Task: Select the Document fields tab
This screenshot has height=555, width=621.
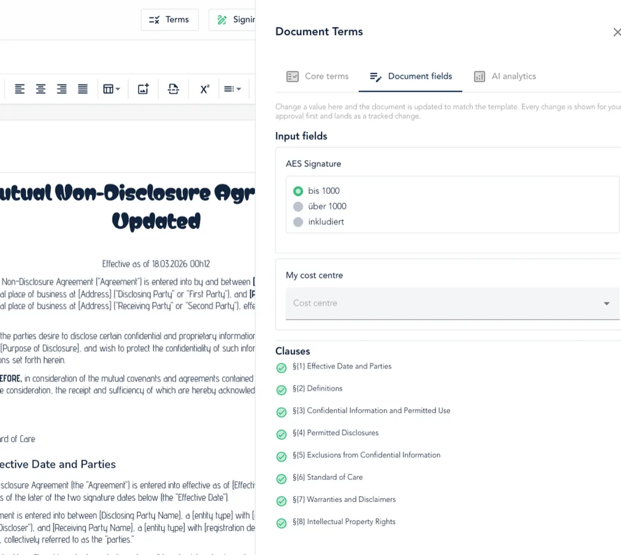Action: [410, 76]
